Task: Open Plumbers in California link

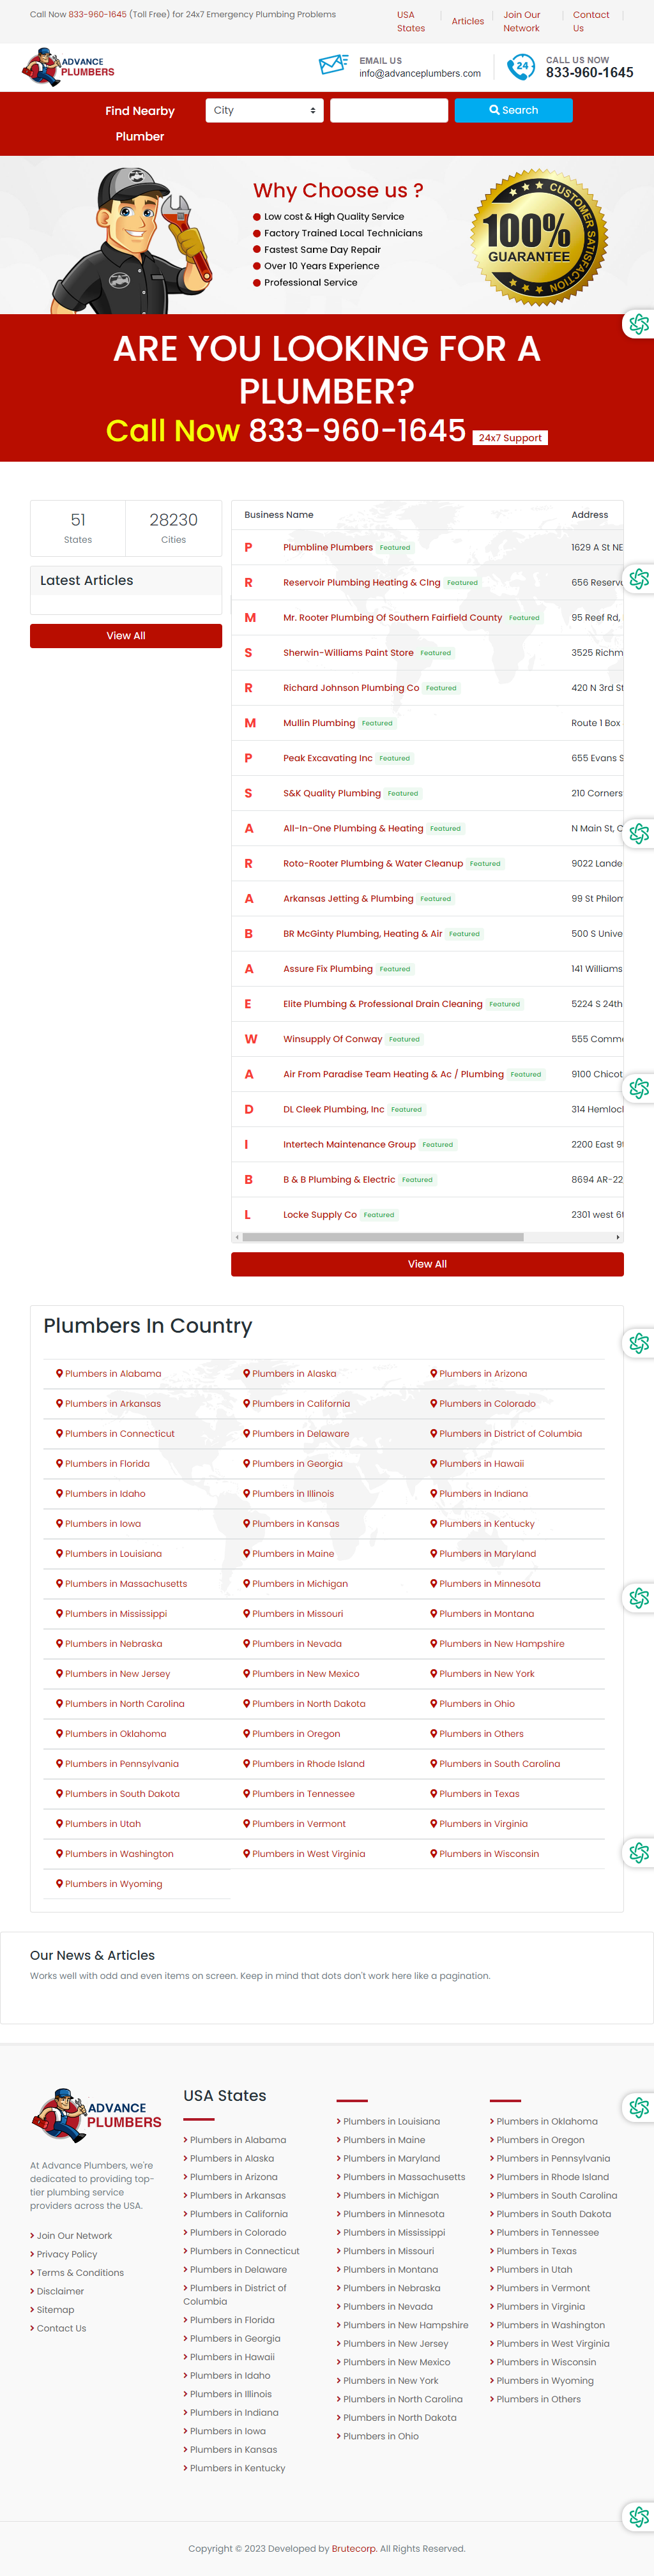Action: click(x=301, y=1403)
